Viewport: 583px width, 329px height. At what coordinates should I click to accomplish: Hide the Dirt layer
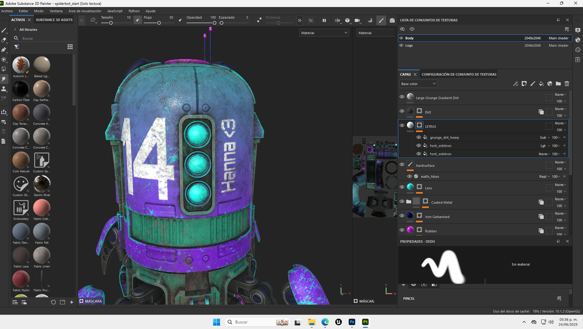402,111
